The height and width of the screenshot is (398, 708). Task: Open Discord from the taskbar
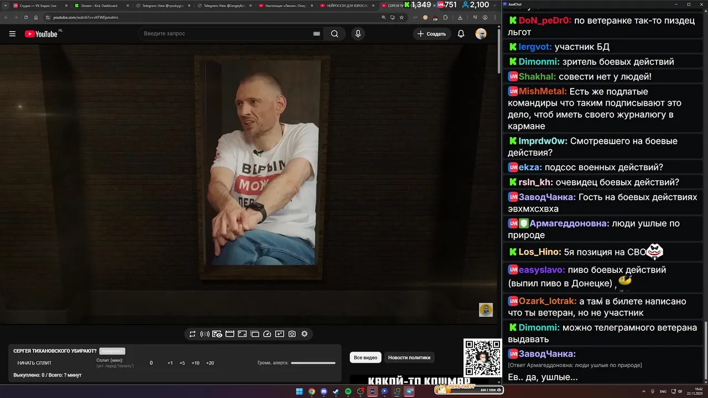pyautogui.click(x=324, y=391)
